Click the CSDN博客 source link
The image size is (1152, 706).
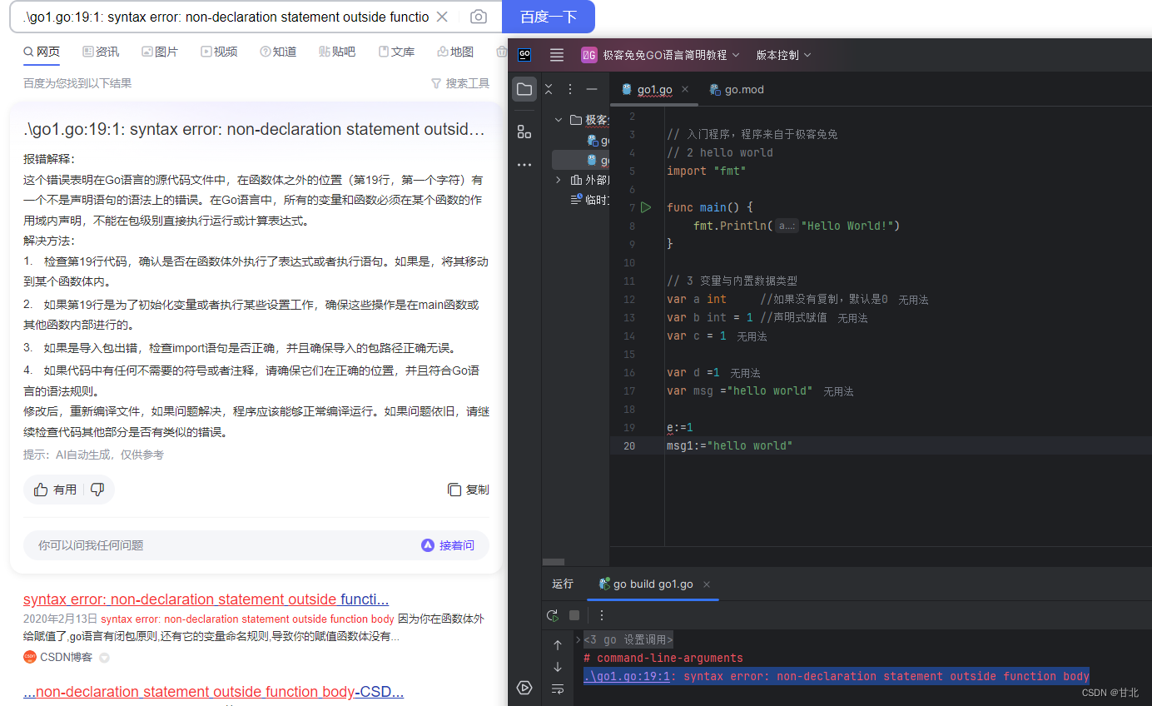pyautogui.click(x=58, y=657)
